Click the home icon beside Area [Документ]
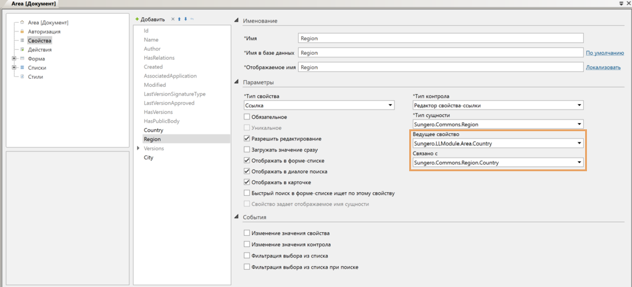 [x=22, y=22]
